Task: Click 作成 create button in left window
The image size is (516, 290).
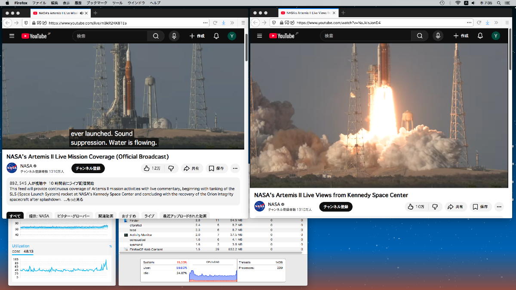Action: (197, 36)
